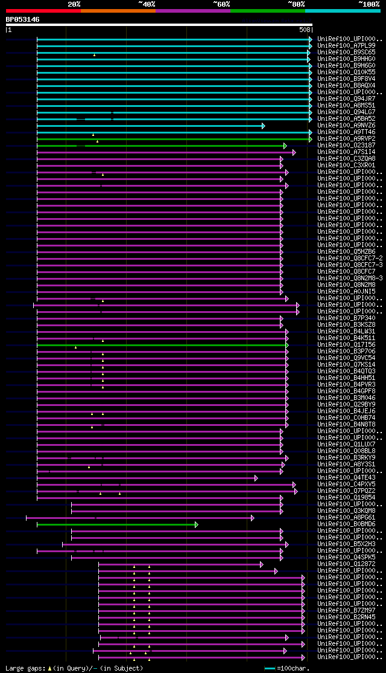This screenshot has height=673, width=386.
Task: Select UniRef100_Q94JR7 entry
Action: pos(346,98)
